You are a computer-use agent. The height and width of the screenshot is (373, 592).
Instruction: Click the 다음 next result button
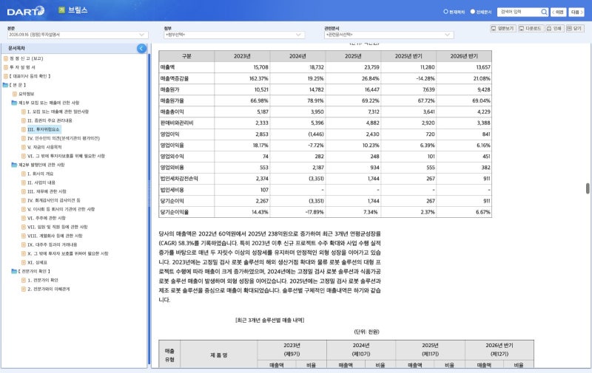(576, 12)
